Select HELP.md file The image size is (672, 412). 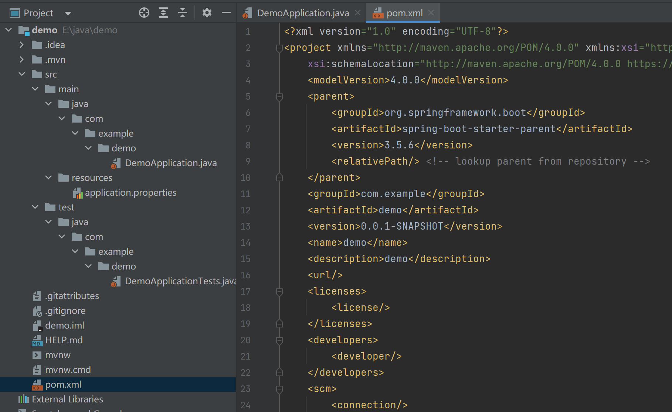64,340
